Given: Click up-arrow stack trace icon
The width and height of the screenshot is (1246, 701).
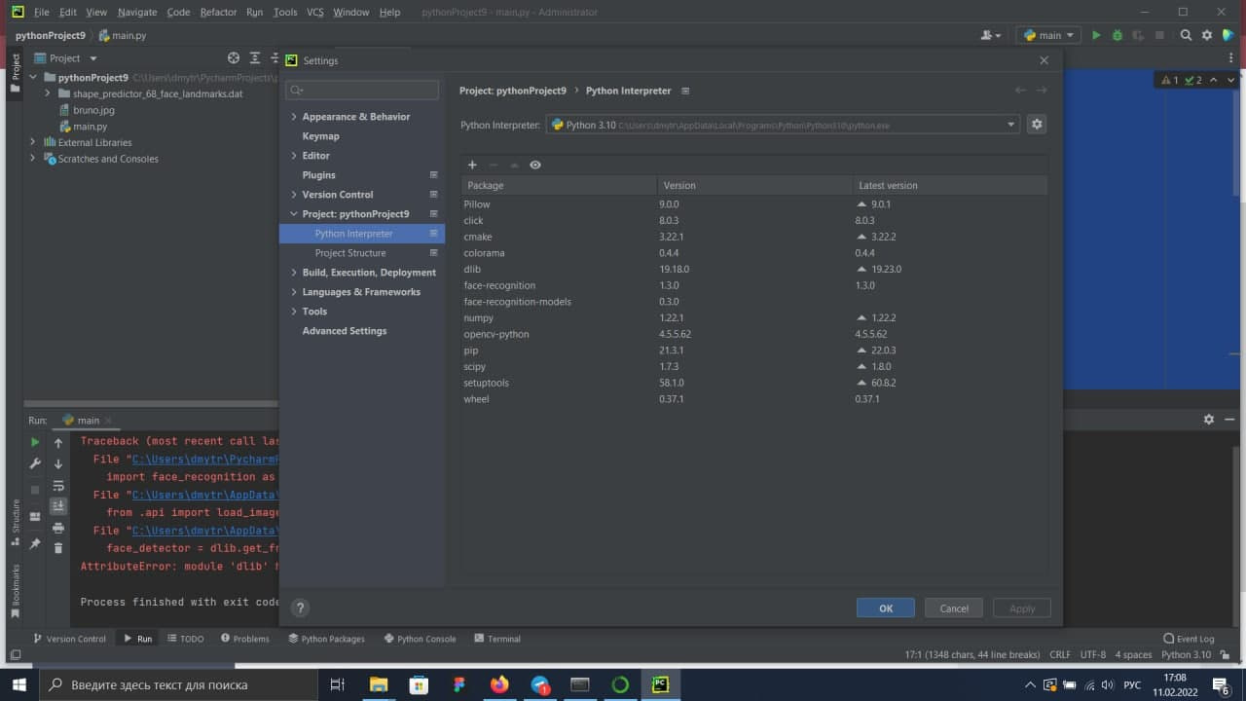Looking at the screenshot, I should (x=58, y=443).
